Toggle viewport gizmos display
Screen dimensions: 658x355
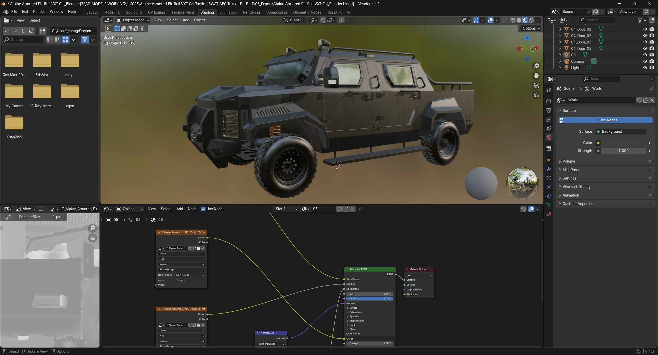[476, 20]
